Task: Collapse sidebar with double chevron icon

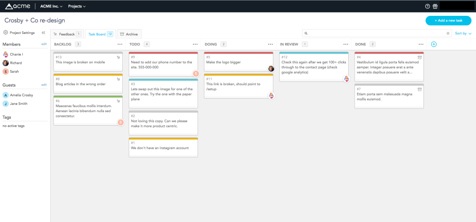Action: 43,33
